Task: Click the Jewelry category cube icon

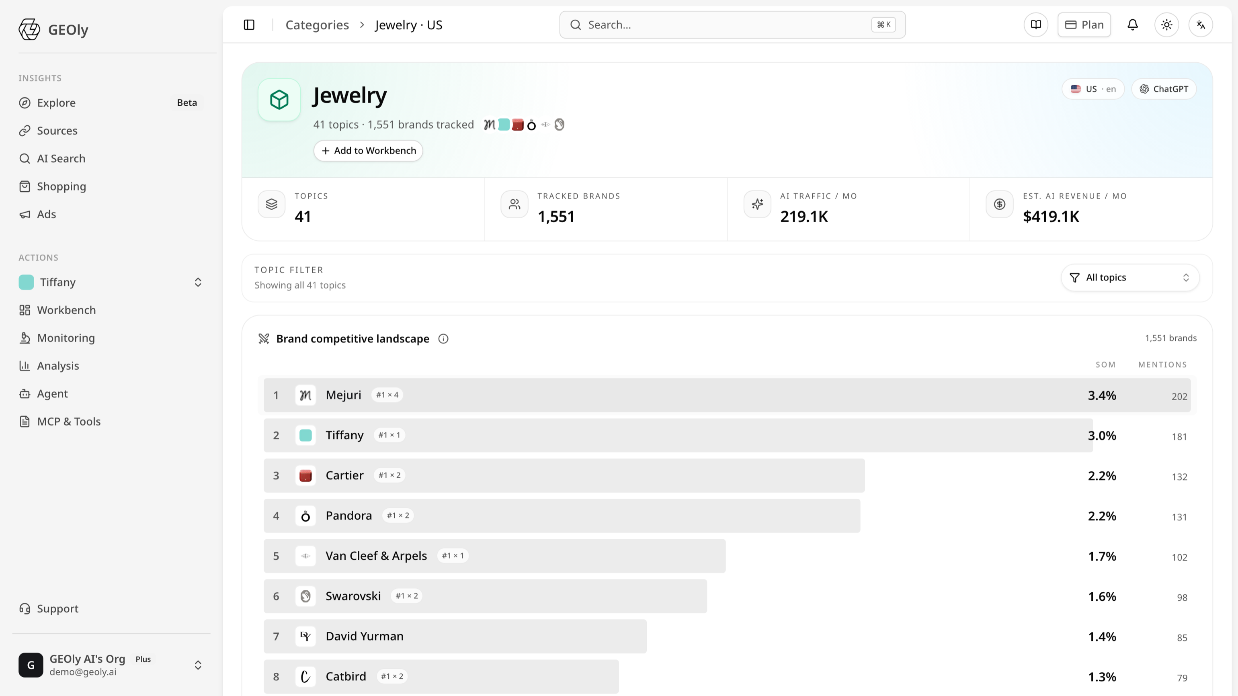Action: coord(279,99)
